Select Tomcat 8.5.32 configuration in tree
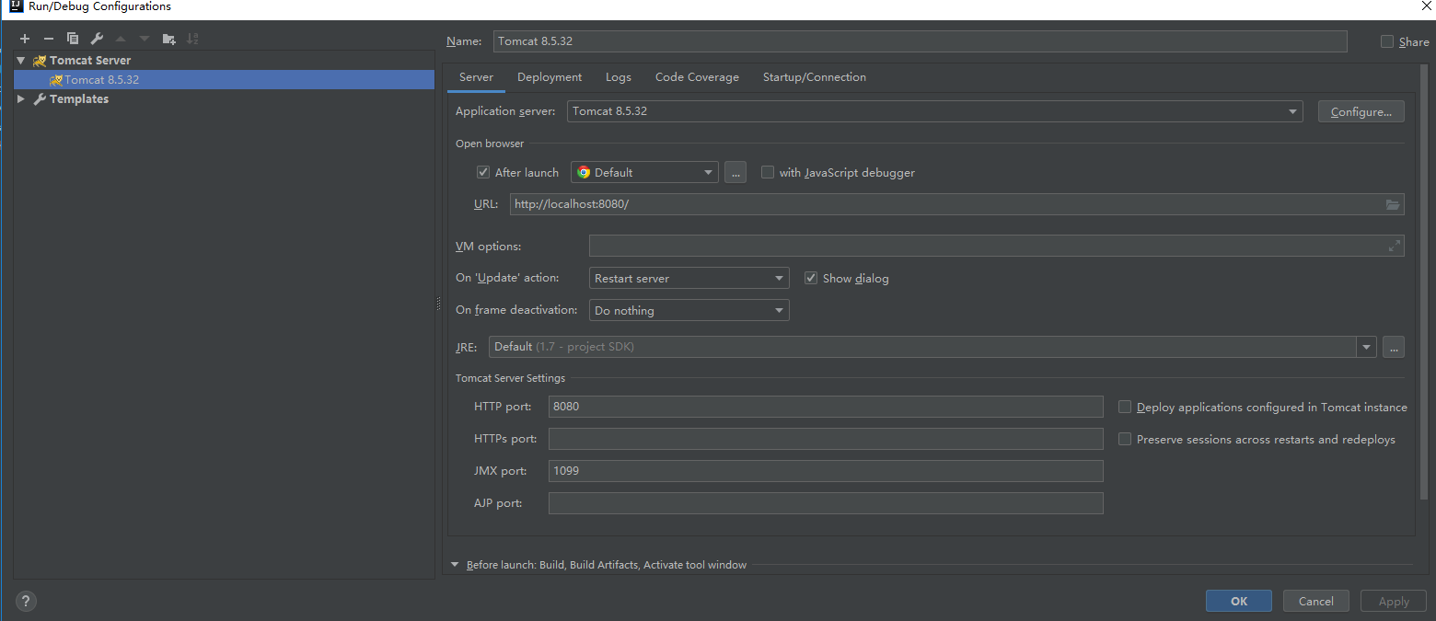 224,80
